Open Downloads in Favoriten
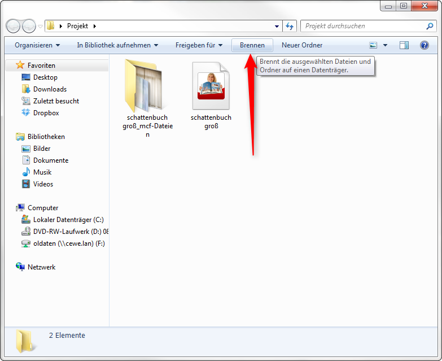 [50, 89]
